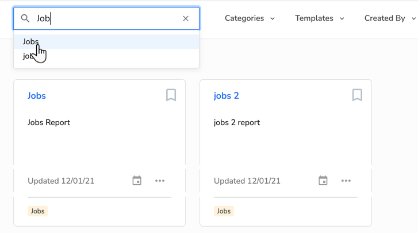This screenshot has height=233, width=418.
Task: Click the Jobs tag on jobs 2 card
Action: (x=224, y=211)
